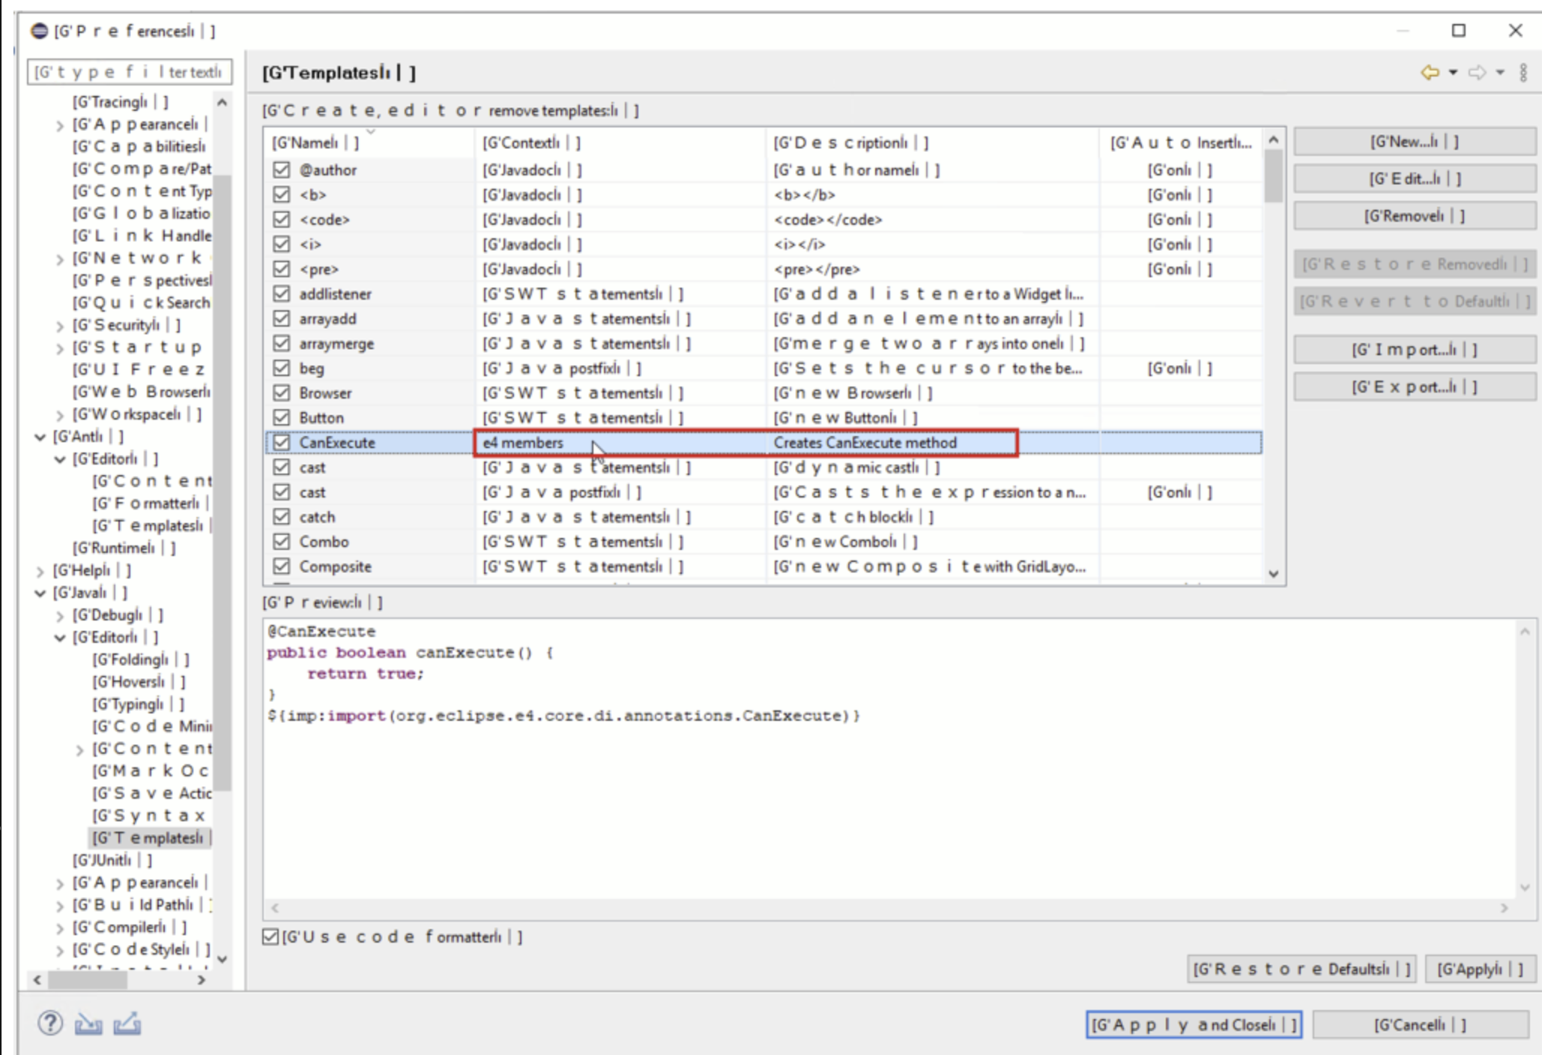Expand the Debug tree node under Java

click(60, 616)
